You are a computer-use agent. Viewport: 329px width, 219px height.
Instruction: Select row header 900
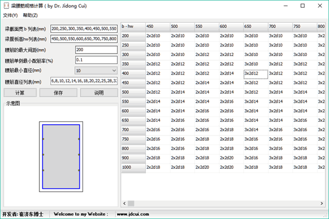[x=133, y=159]
